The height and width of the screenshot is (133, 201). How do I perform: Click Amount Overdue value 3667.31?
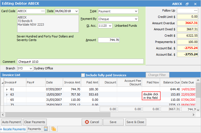pyautogui.click(x=187, y=23)
